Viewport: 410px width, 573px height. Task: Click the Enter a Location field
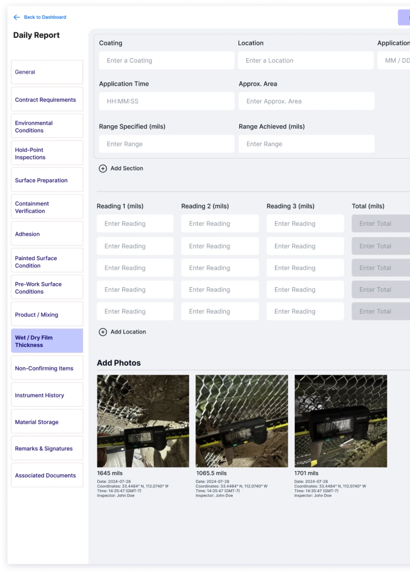click(x=306, y=60)
